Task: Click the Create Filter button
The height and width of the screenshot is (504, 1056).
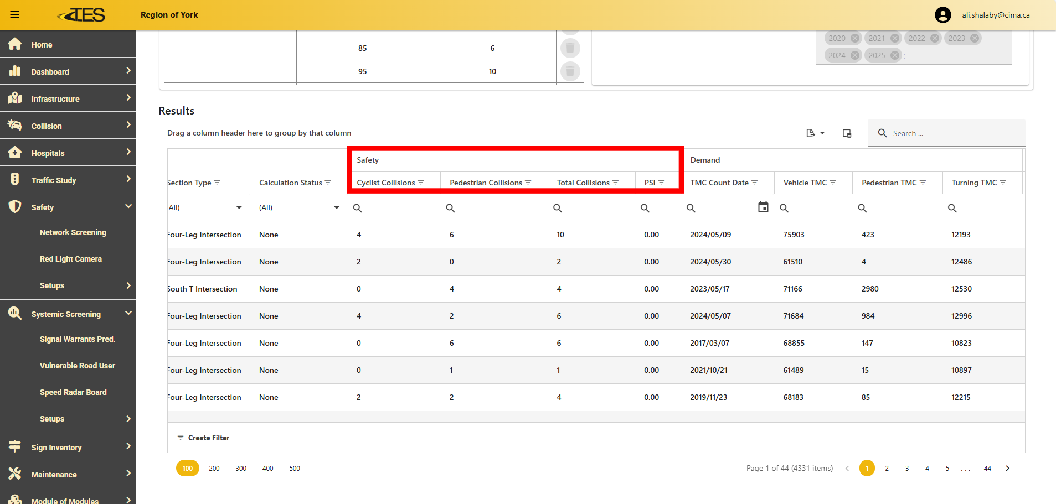Action: (x=203, y=438)
